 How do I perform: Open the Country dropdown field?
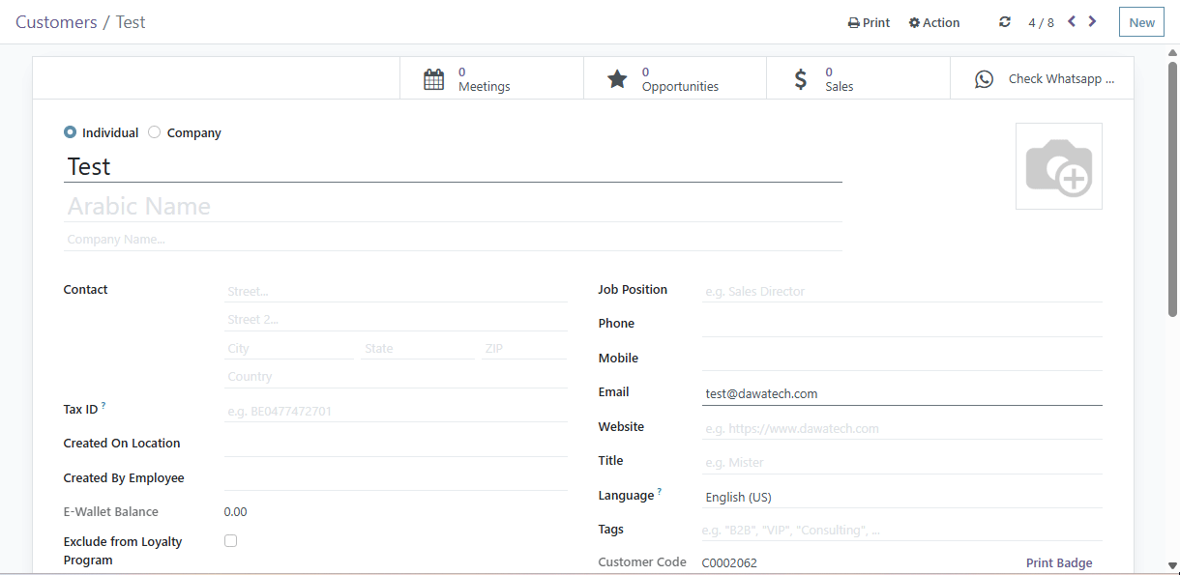[396, 377]
